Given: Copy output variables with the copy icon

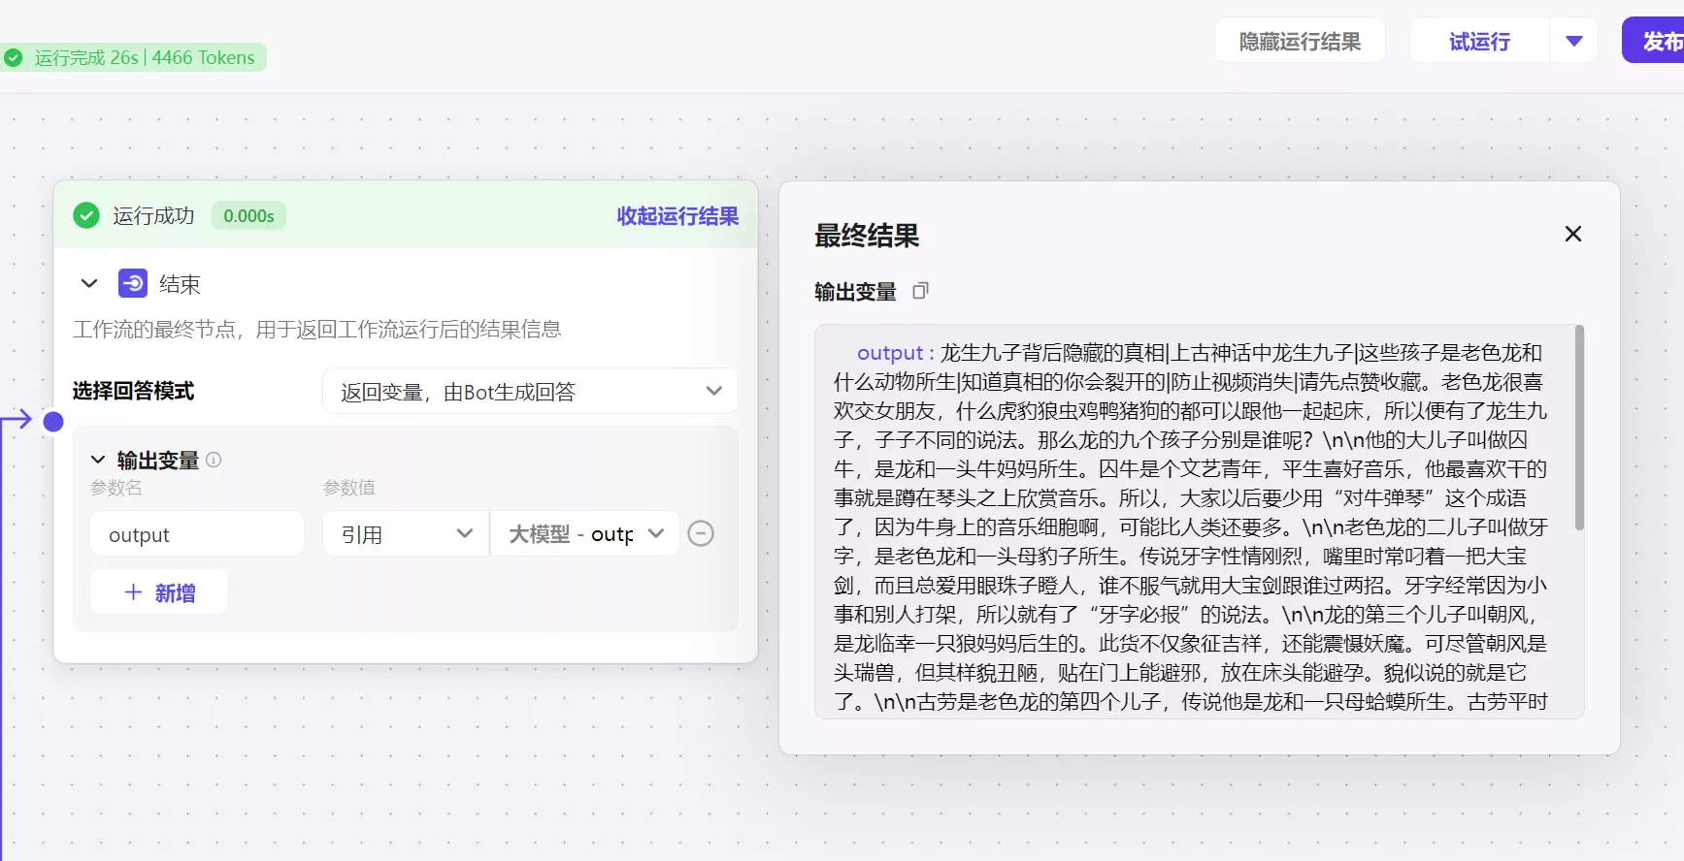Looking at the screenshot, I should click(920, 291).
